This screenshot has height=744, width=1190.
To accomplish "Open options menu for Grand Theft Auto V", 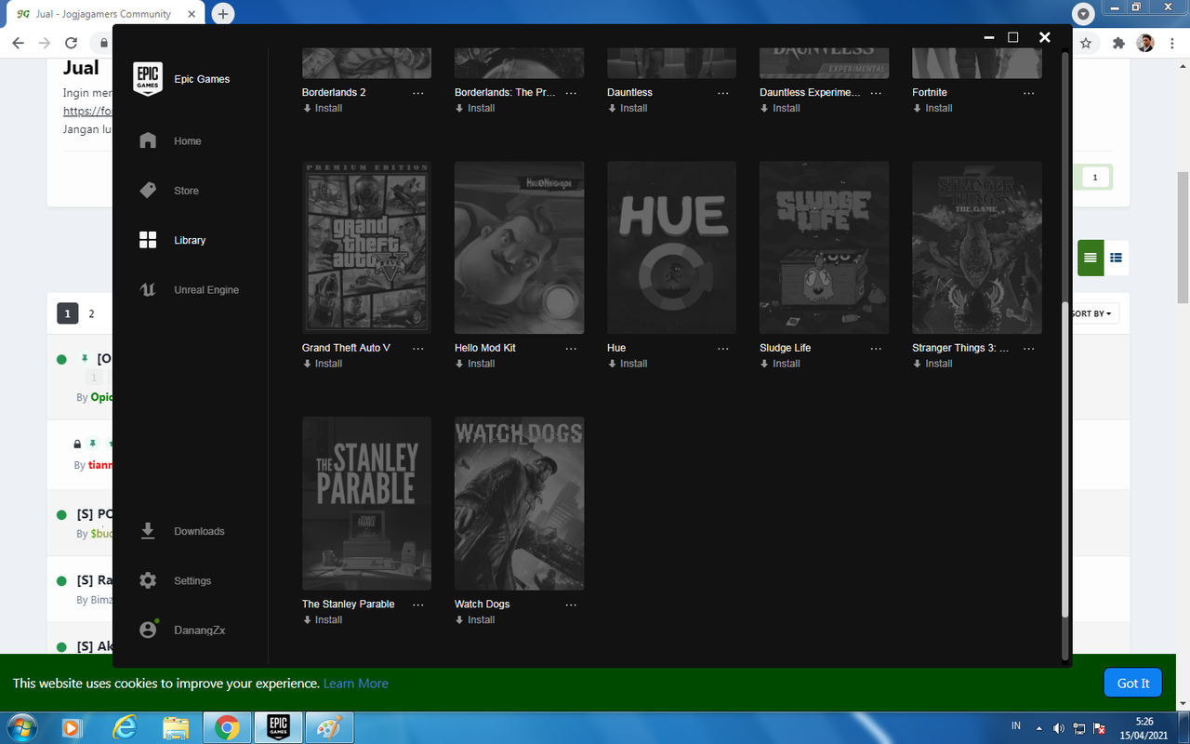I will [x=418, y=349].
